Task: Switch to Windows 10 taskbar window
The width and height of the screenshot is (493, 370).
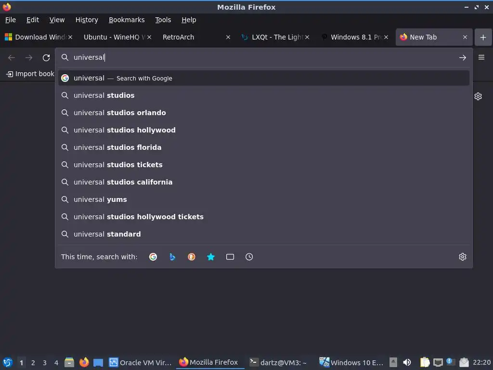Action: point(351,362)
